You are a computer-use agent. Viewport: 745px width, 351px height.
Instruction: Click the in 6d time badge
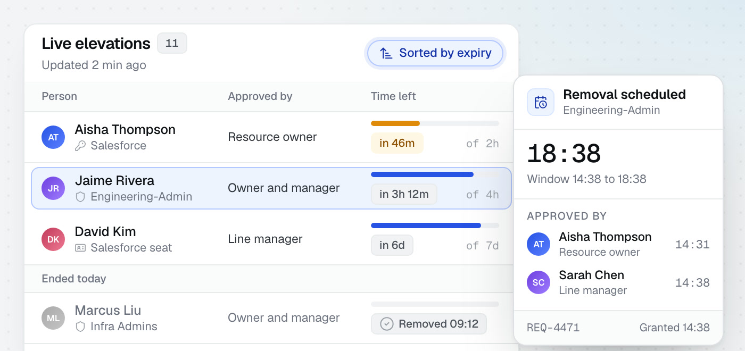tap(392, 245)
